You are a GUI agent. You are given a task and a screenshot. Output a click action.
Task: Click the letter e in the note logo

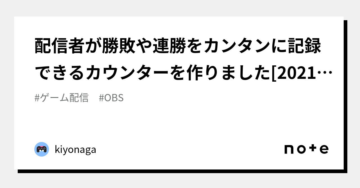[324, 149]
